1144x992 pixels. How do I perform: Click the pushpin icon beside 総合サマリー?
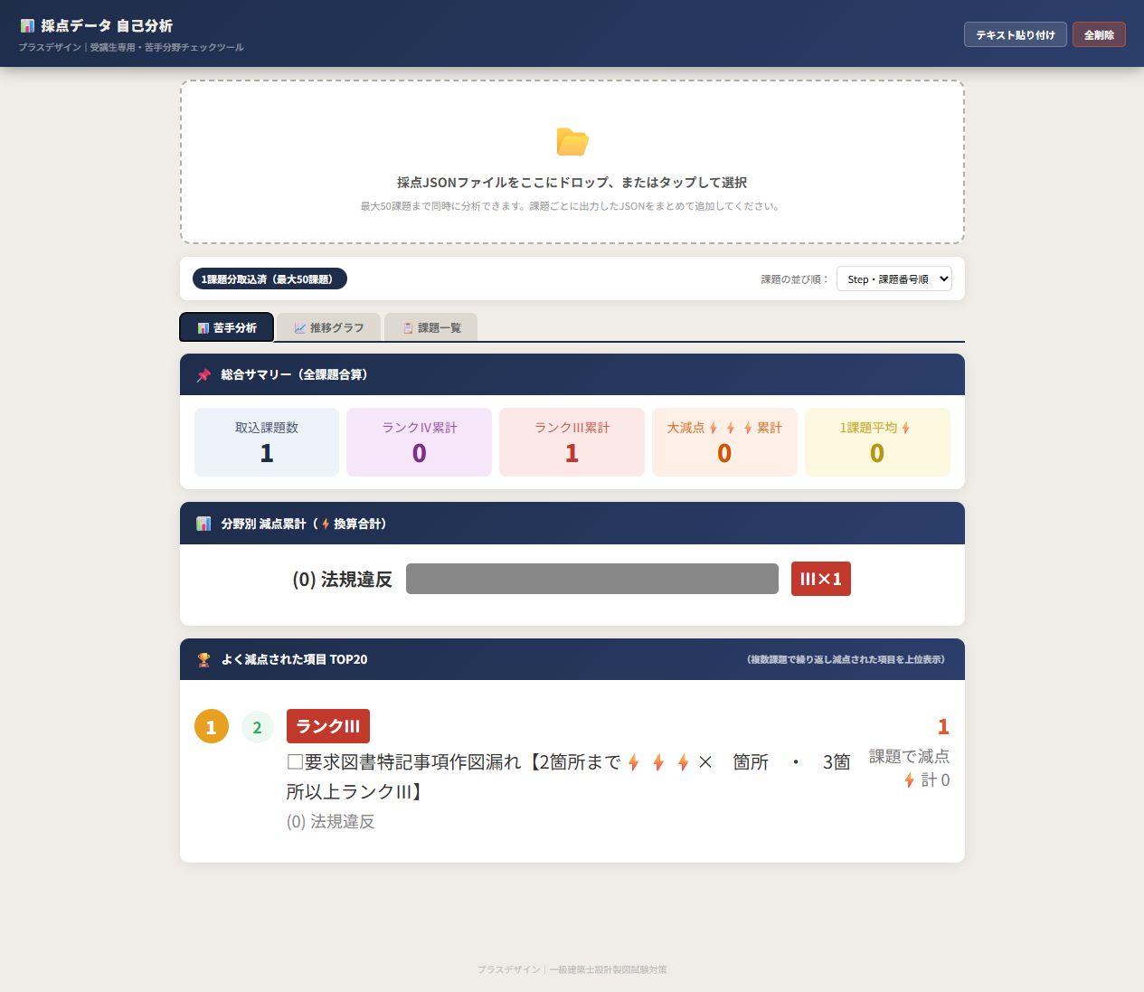click(x=203, y=374)
